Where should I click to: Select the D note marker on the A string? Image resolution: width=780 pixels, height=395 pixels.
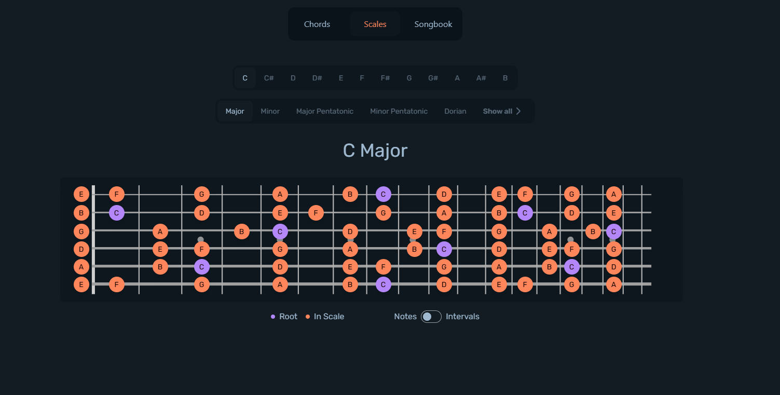[x=280, y=267]
